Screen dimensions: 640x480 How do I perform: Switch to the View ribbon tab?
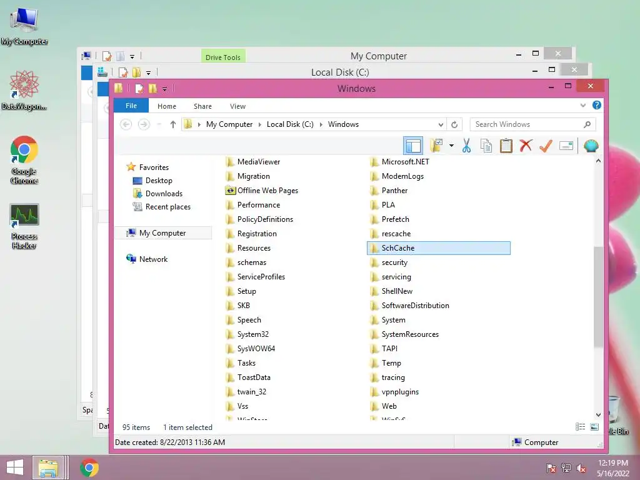pos(237,106)
